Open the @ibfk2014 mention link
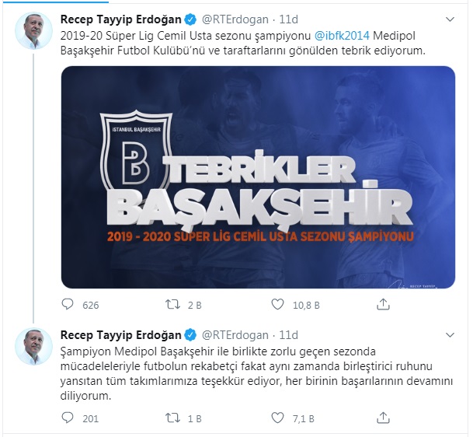 342,36
